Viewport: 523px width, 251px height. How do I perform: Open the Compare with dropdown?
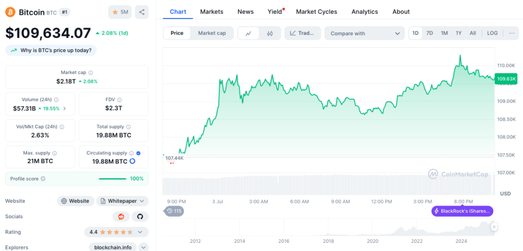(x=365, y=33)
